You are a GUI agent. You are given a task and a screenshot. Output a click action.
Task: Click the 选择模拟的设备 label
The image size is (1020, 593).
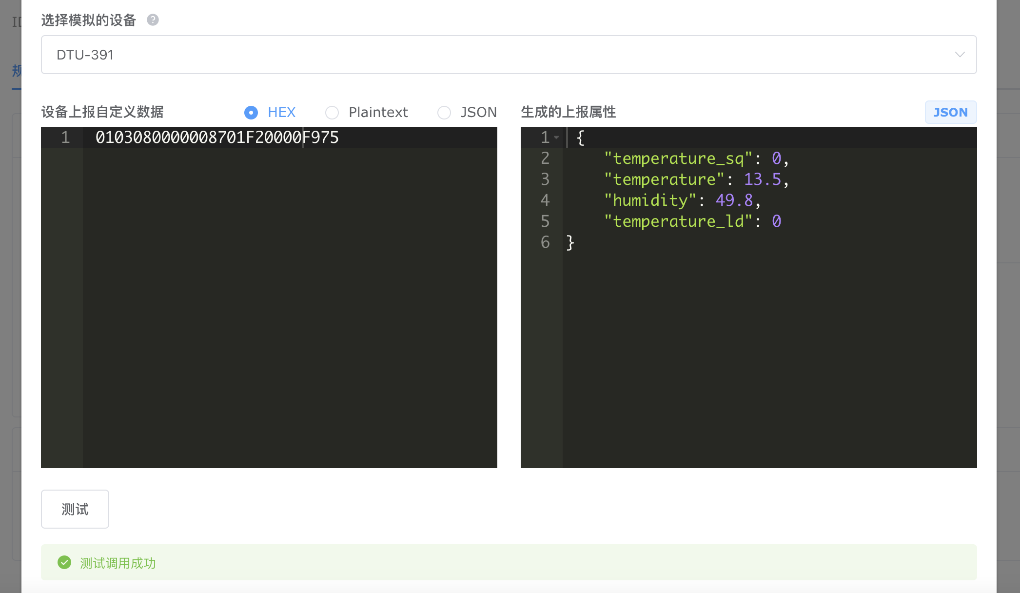(89, 20)
